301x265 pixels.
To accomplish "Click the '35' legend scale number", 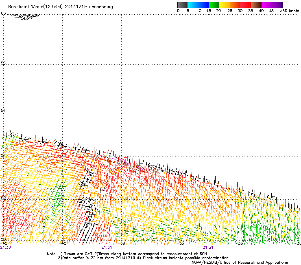I will coord(251,11).
